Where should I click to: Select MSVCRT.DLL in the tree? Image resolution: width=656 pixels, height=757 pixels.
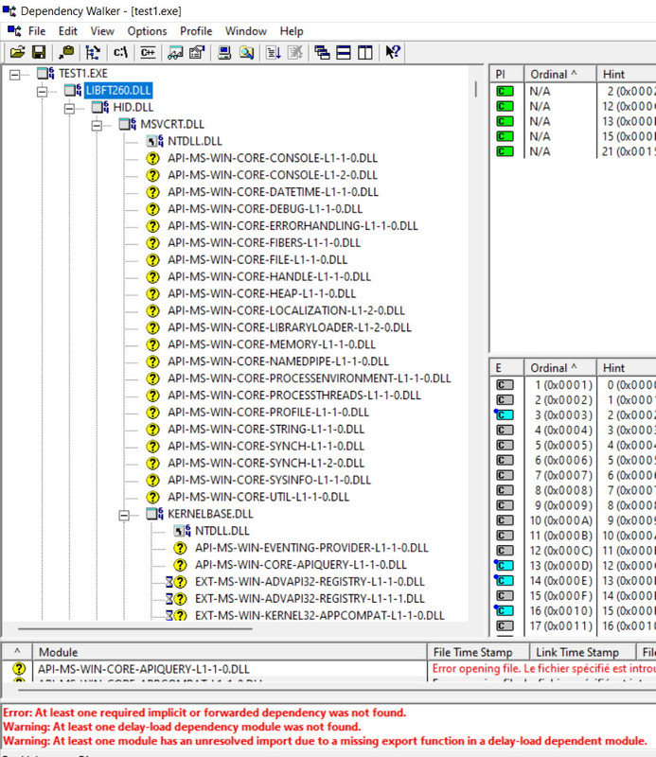(x=172, y=124)
